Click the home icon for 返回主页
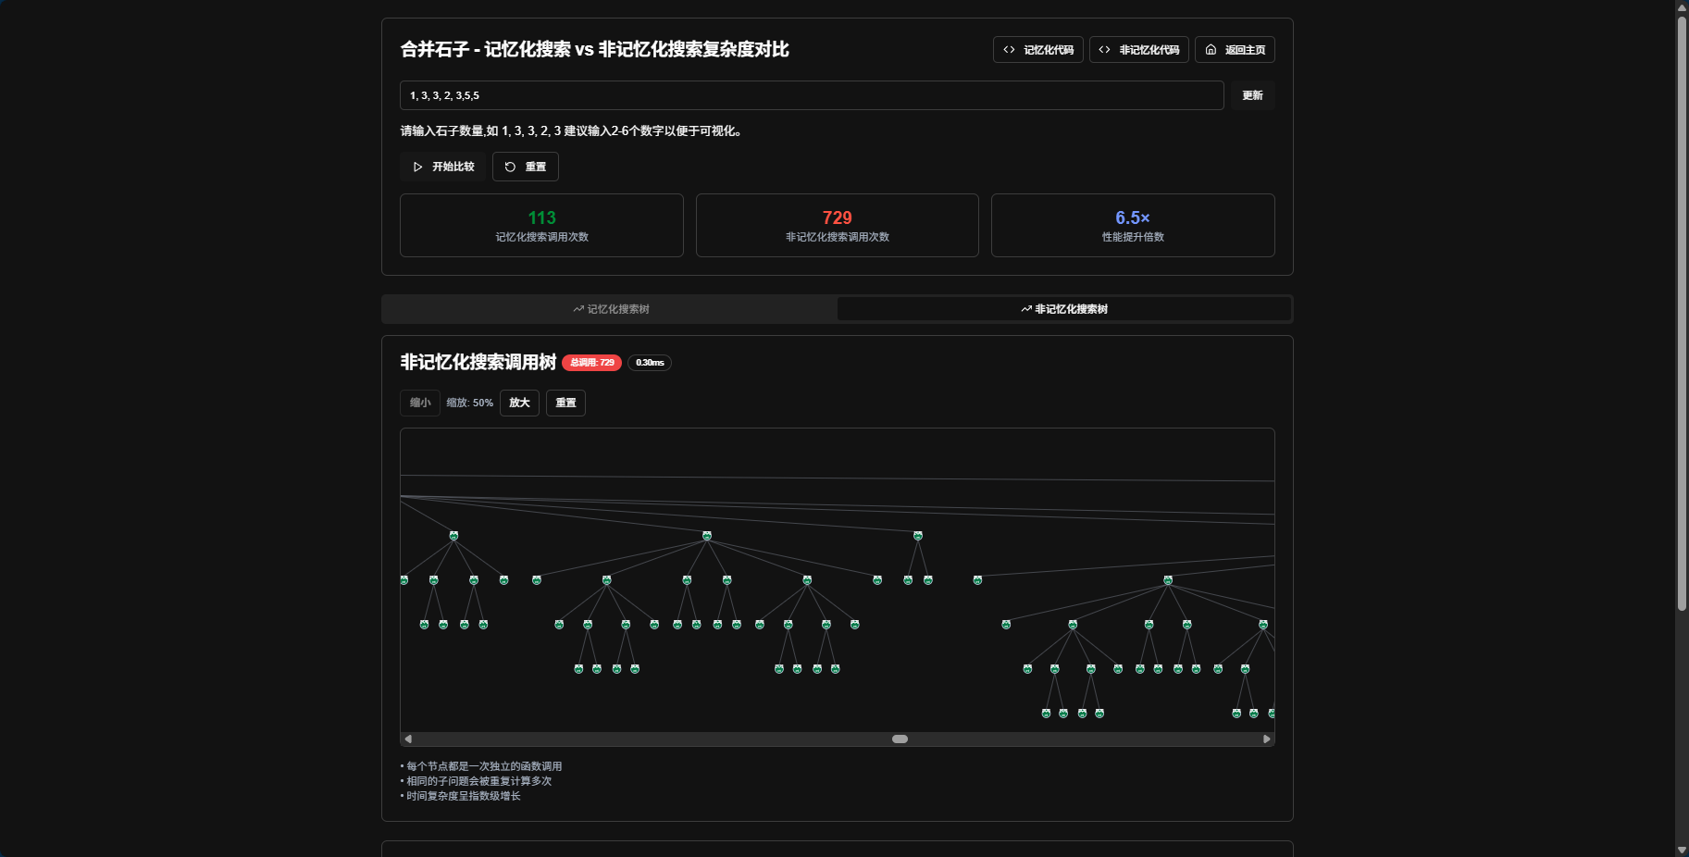Screen dimensions: 1689x857 click(x=1211, y=50)
